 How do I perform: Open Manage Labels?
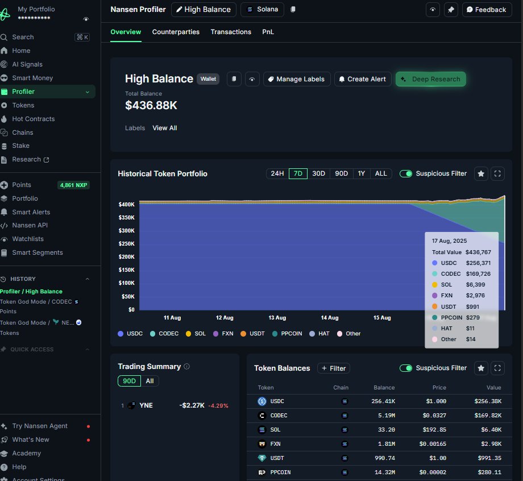[297, 79]
